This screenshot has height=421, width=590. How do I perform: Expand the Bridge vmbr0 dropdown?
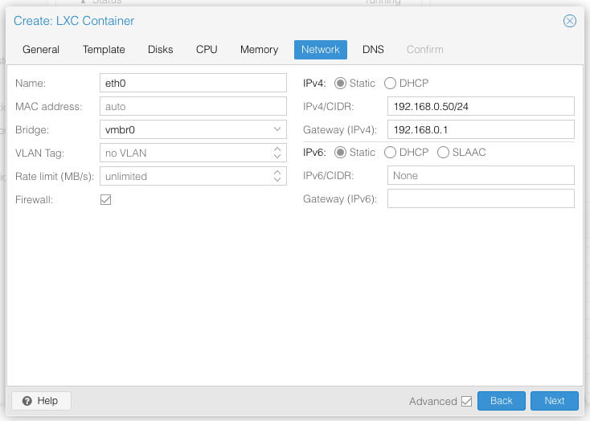tap(277, 129)
